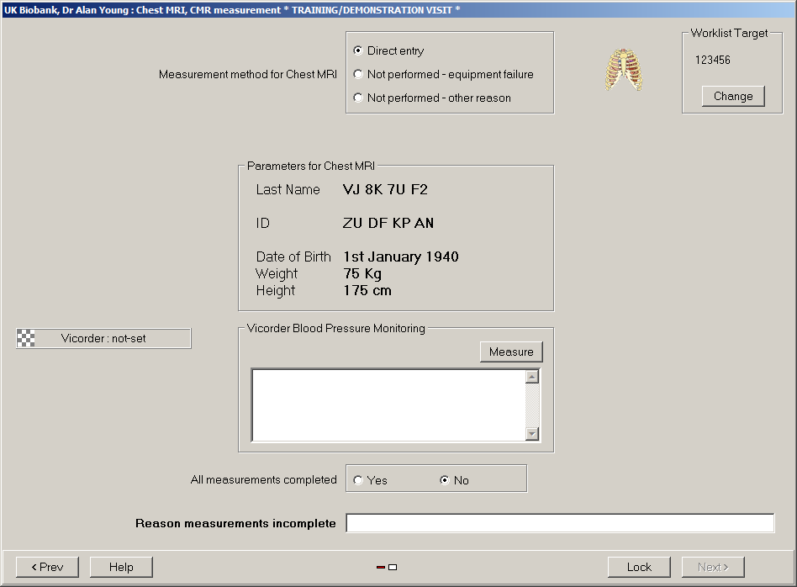Go back with the Prev button
This screenshot has width=797, height=587.
47,567
